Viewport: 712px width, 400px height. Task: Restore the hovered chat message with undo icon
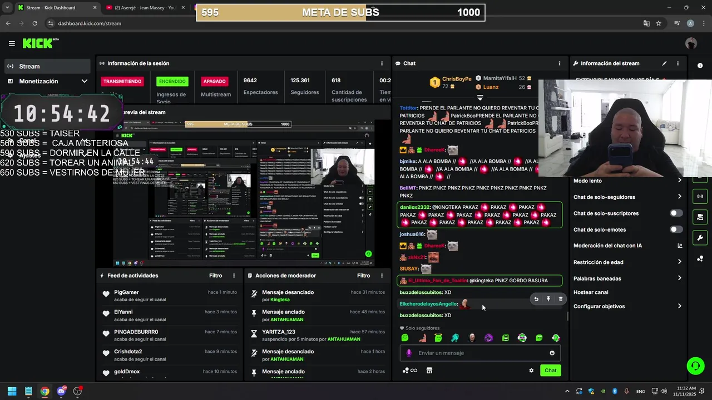pyautogui.click(x=536, y=299)
